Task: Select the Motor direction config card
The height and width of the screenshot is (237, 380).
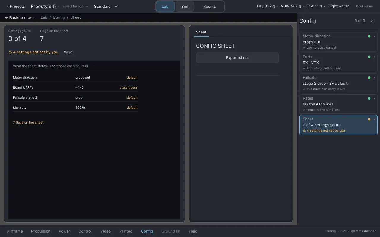Action: click(x=338, y=42)
